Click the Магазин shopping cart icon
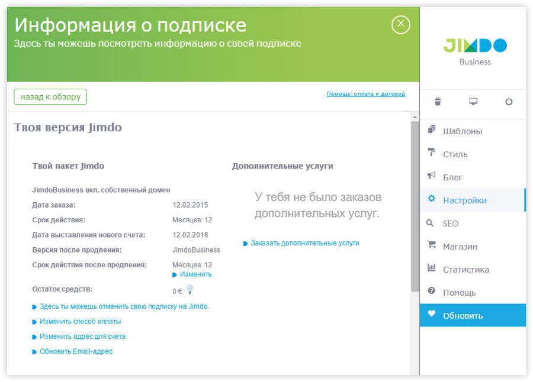 pos(431,244)
